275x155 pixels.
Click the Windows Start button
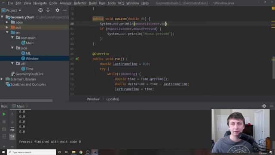click(3, 152)
